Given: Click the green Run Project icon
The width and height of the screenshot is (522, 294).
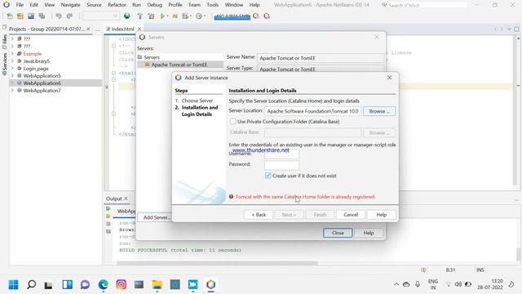Looking at the screenshot, I should pos(162,16).
